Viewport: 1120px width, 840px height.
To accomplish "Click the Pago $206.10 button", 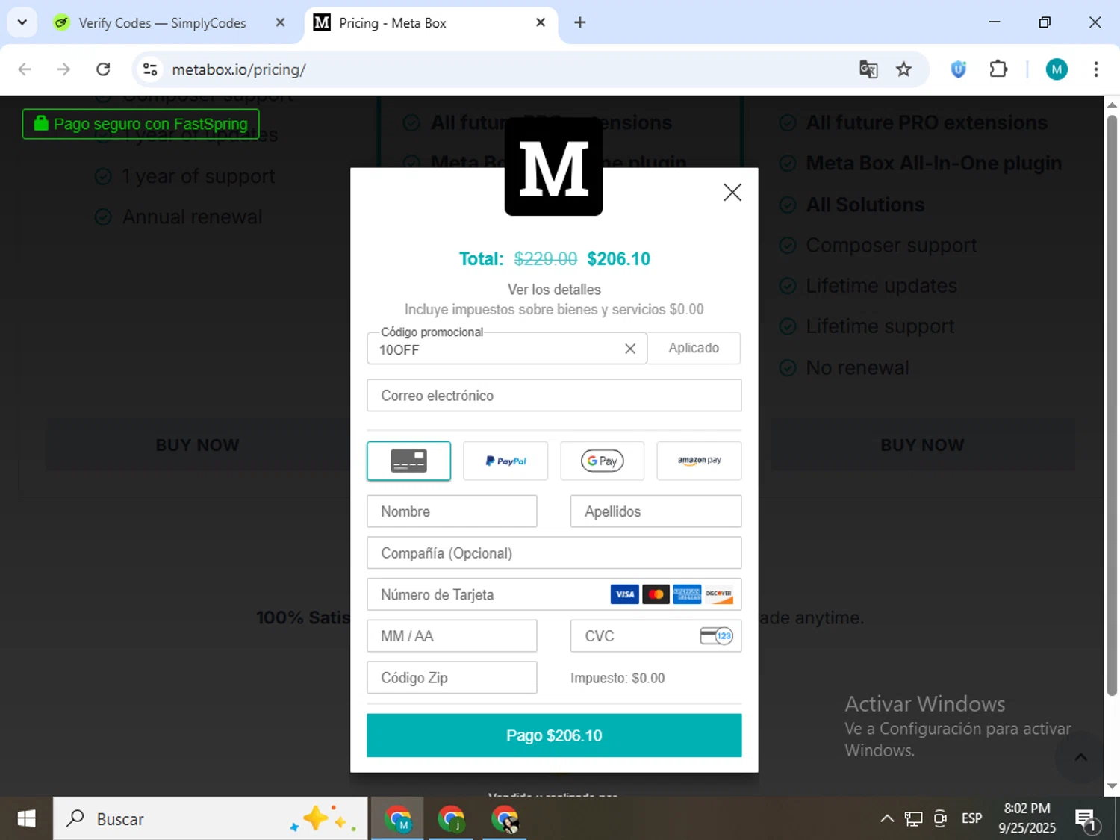I will (x=554, y=735).
